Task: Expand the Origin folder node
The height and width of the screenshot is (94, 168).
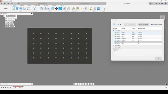Action: pos(4,22)
